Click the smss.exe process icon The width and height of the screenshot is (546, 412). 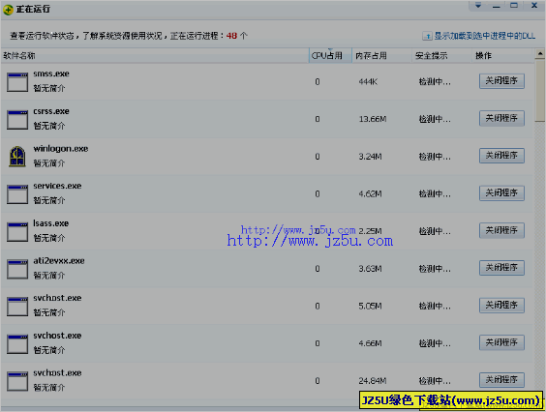(x=17, y=82)
